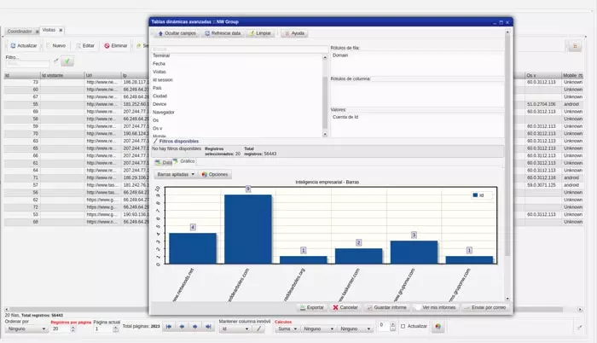
Task: Toggle the Actualizar checkbox in the footer
Action: [x=404, y=327]
